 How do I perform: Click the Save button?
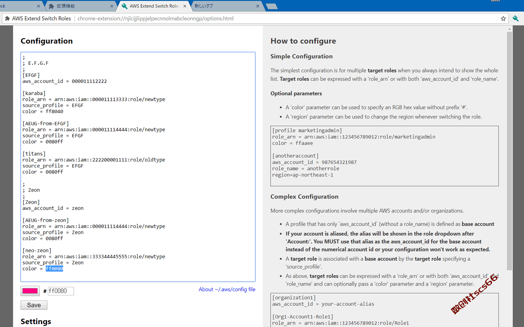[x=34, y=305]
